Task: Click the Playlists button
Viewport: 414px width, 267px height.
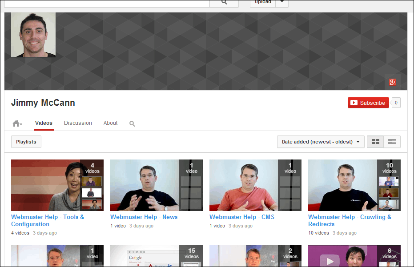Action: coord(26,142)
